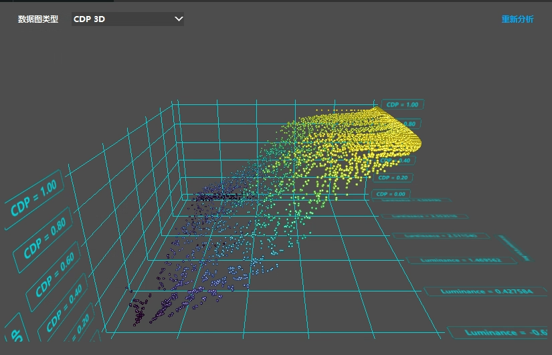The image size is (552, 355).
Task: Click the dark purple point cluster at bottom
Action: click(x=139, y=311)
